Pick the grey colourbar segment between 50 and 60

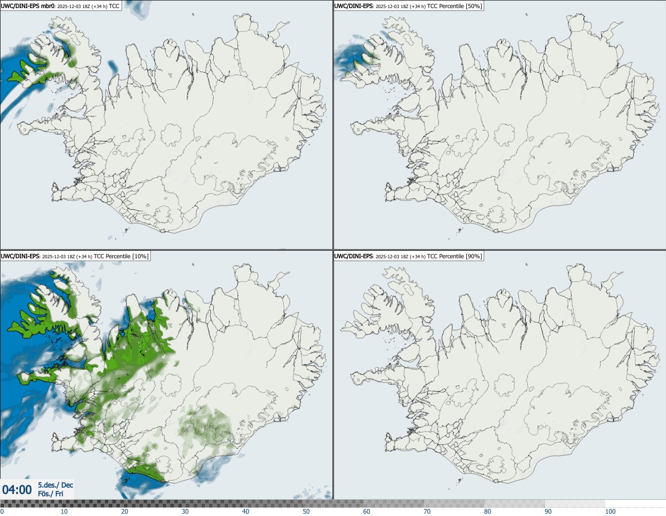coord(333,504)
